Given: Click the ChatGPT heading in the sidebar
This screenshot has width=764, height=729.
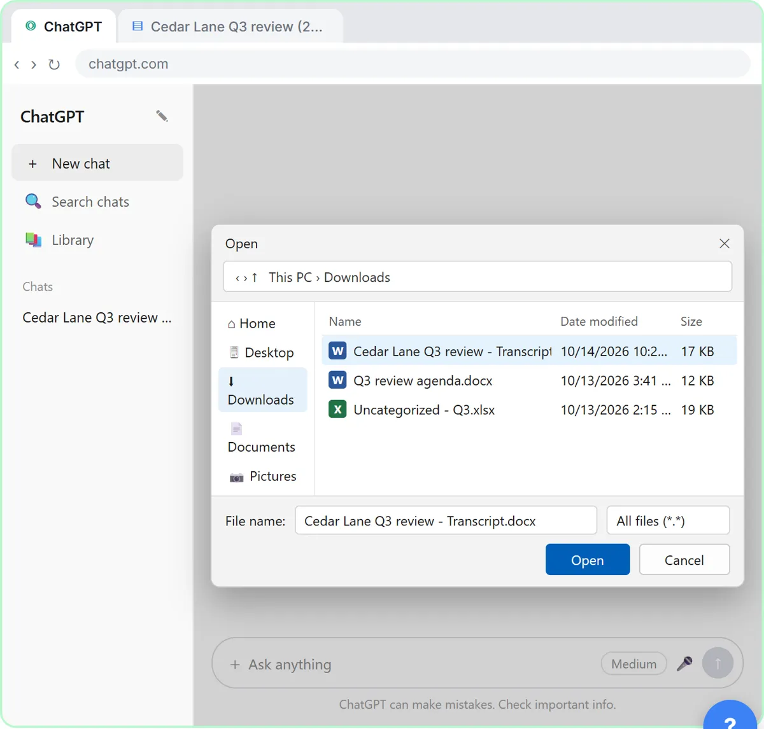Looking at the screenshot, I should (x=52, y=116).
